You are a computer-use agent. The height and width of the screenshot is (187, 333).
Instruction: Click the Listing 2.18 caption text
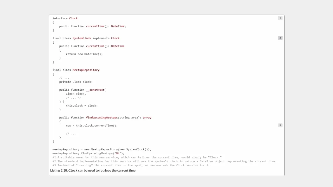point(93,170)
